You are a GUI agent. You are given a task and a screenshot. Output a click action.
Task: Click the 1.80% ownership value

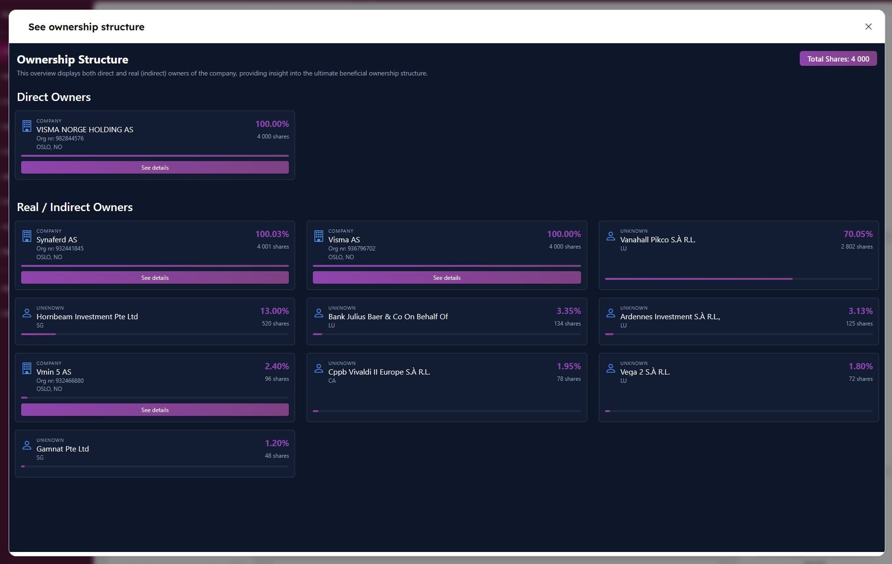pyautogui.click(x=860, y=366)
